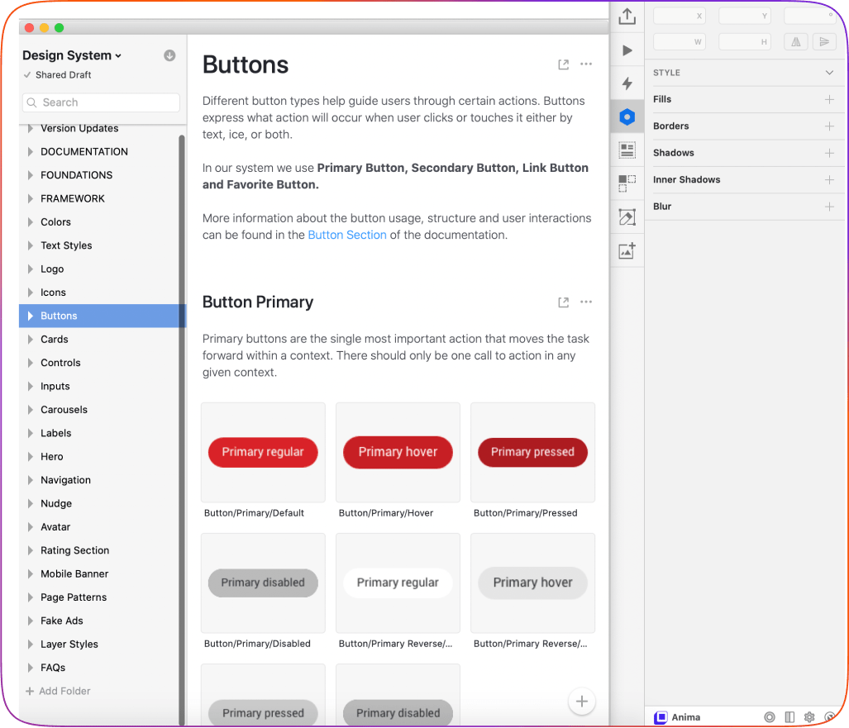Screen dimensions: 849x728
Task: Click the export/share icon in the side toolbar
Action: [627, 17]
